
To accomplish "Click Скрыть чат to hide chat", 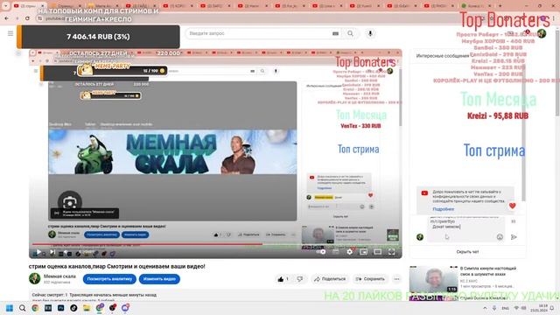I will coord(467,252).
